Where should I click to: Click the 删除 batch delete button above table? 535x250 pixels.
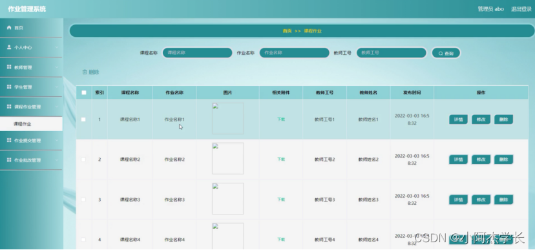[x=90, y=72]
